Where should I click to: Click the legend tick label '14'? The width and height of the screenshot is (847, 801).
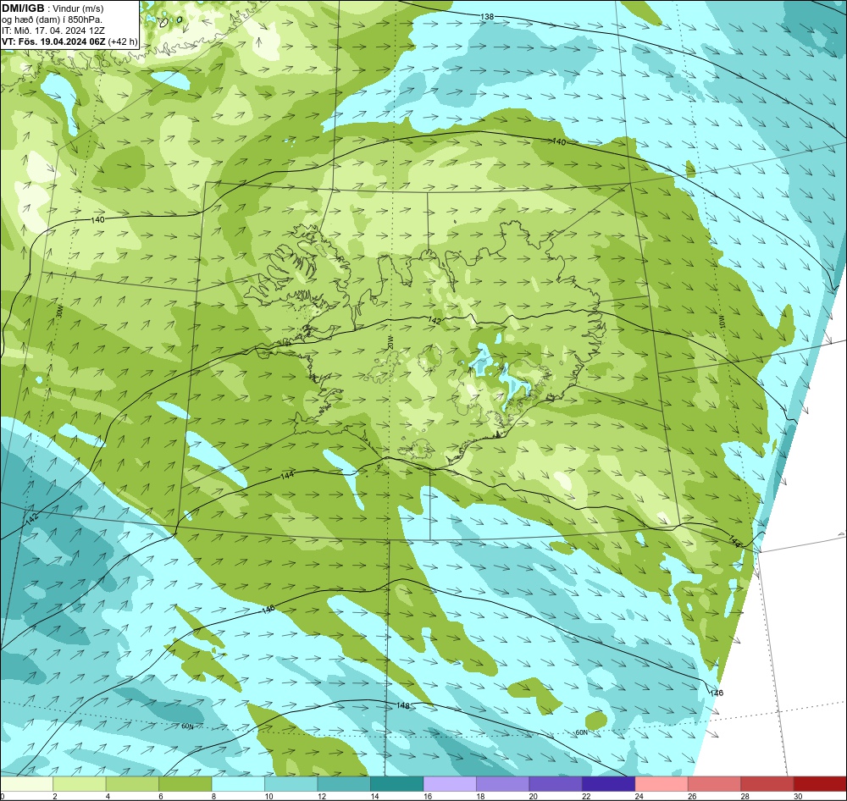(x=374, y=796)
